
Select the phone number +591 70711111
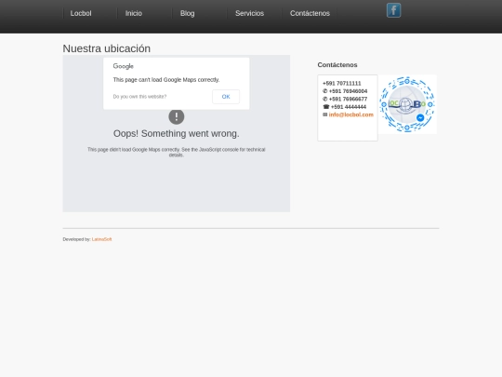click(341, 84)
